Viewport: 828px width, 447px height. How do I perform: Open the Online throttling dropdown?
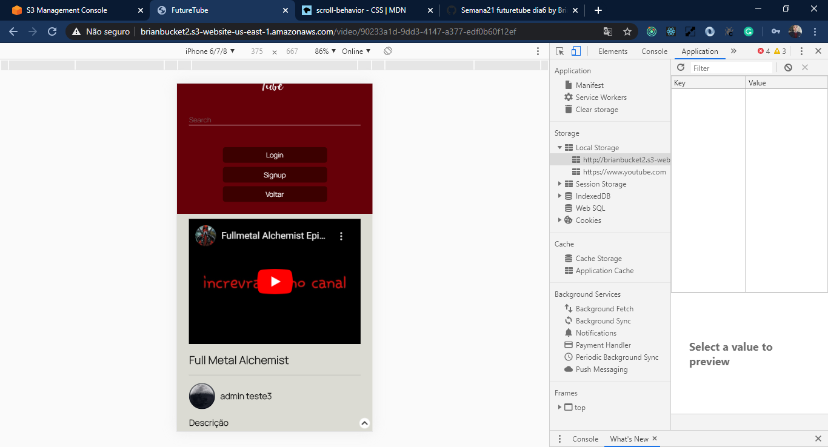tap(356, 51)
